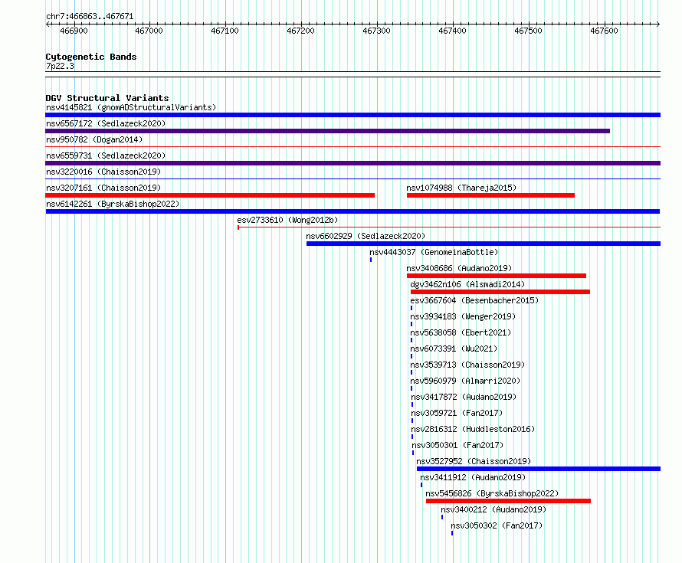Select the nsv6567172 purple variant bar

coord(327,131)
